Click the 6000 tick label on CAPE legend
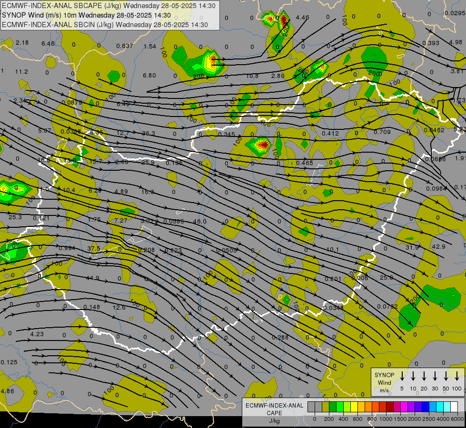466x428 pixels. point(457,419)
